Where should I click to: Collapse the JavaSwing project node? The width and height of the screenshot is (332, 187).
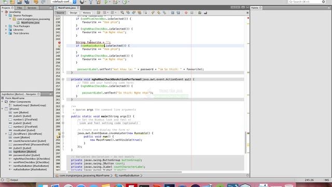click(x=3, y=12)
